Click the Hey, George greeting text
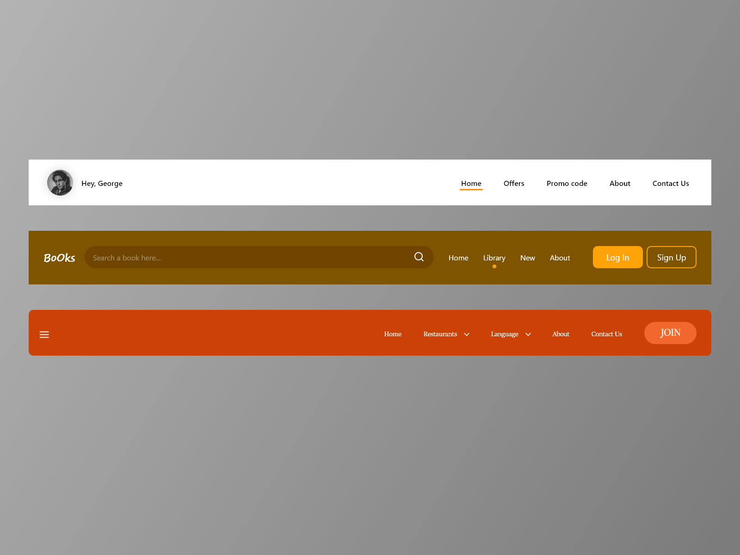The image size is (740, 555). 102,183
